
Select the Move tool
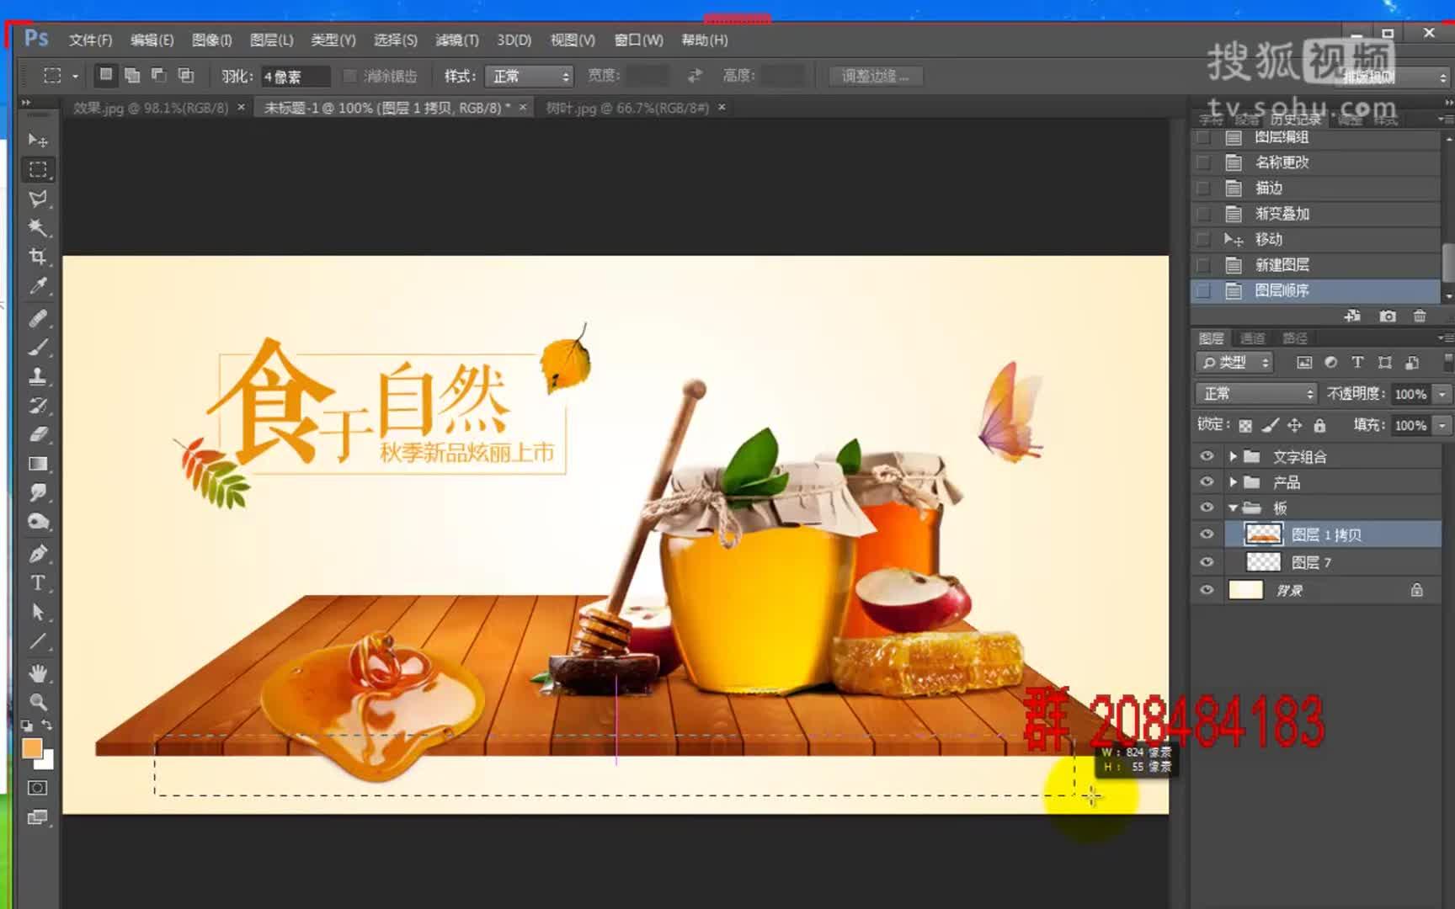tap(38, 141)
